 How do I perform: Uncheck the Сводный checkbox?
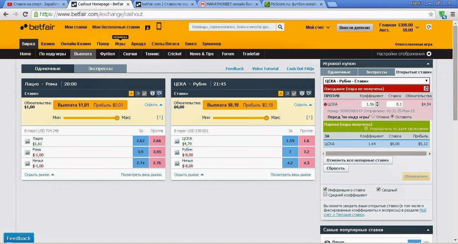(379, 189)
